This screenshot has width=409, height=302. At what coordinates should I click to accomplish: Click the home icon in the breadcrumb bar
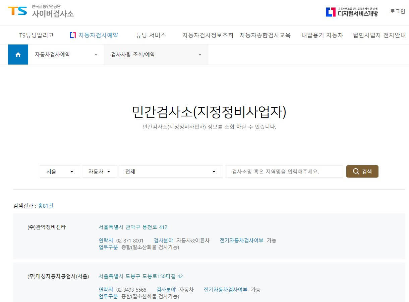pyautogui.click(x=18, y=54)
